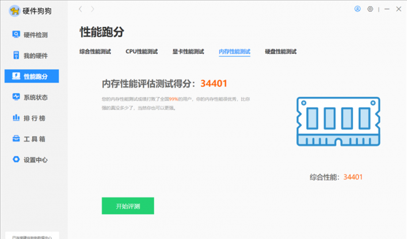The image size is (407, 239).
Task: Click the 性能跑分 page heading
Action: point(101,32)
